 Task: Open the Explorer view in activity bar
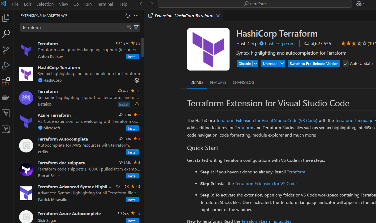tap(6, 18)
